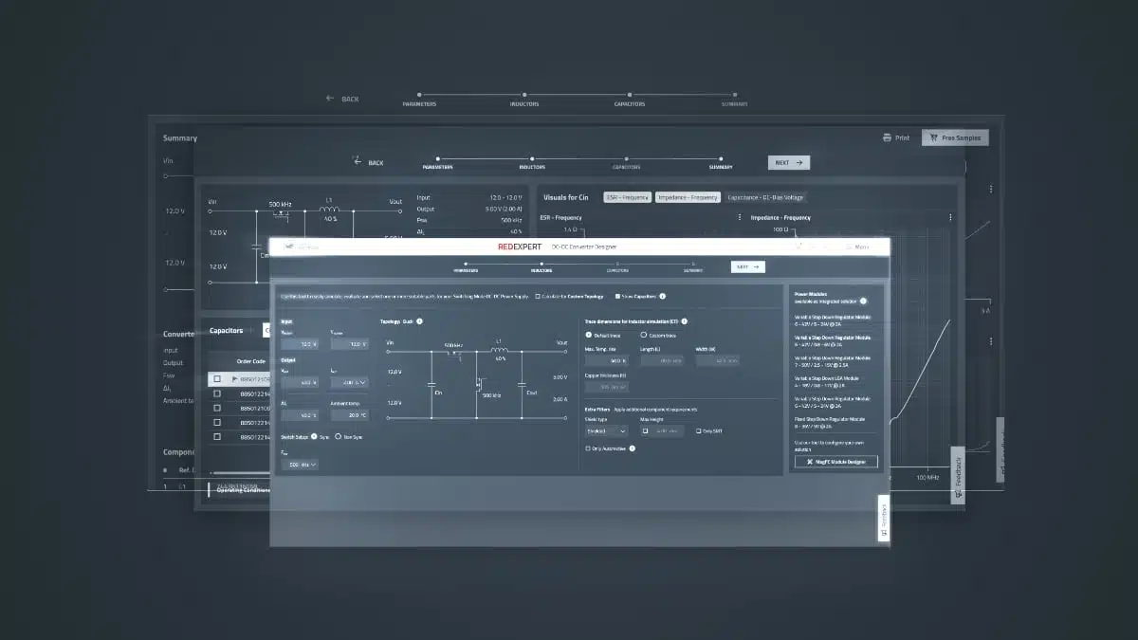1138x640 pixels.
Task: Check the Only SMT checkbox
Action: 698,430
